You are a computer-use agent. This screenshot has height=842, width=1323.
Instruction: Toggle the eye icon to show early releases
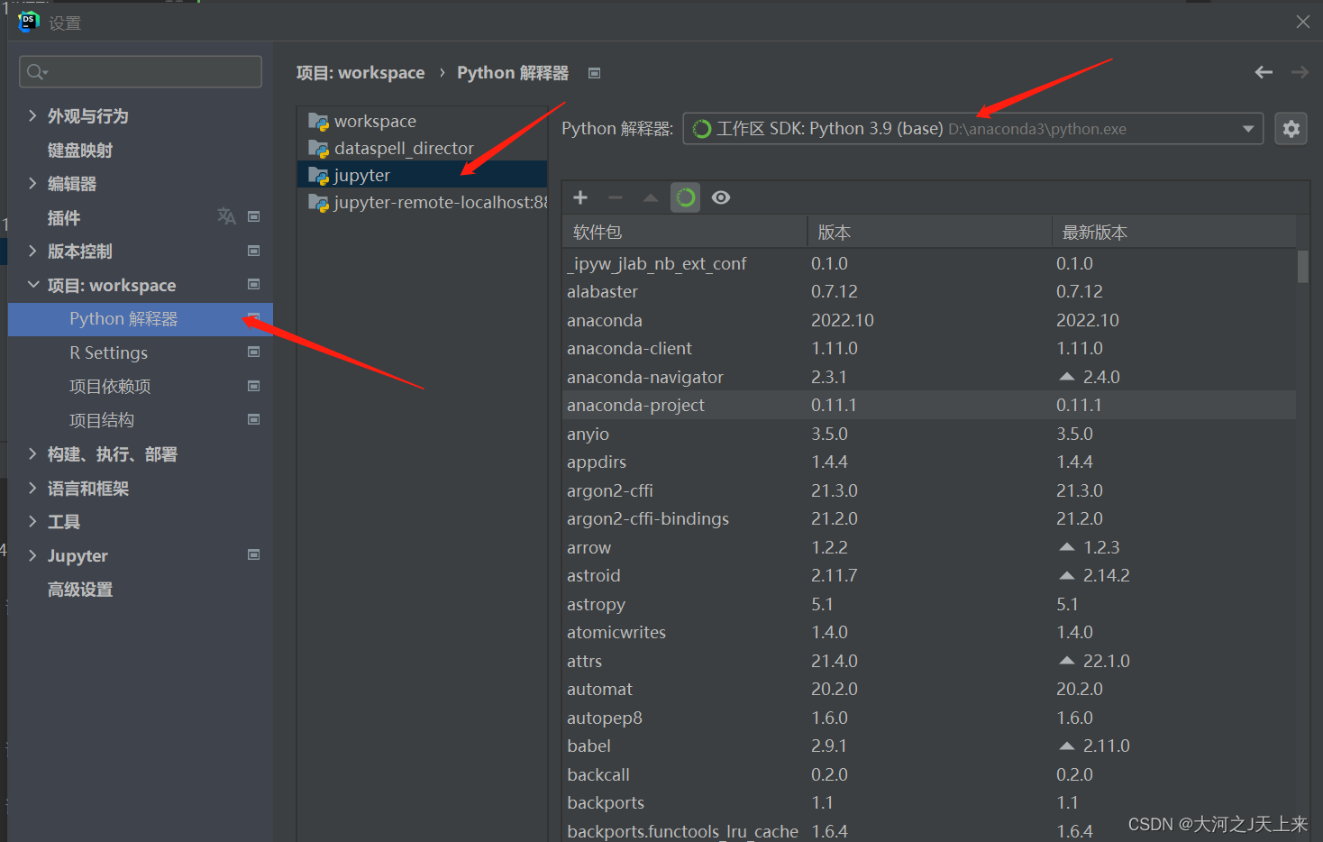pyautogui.click(x=720, y=197)
